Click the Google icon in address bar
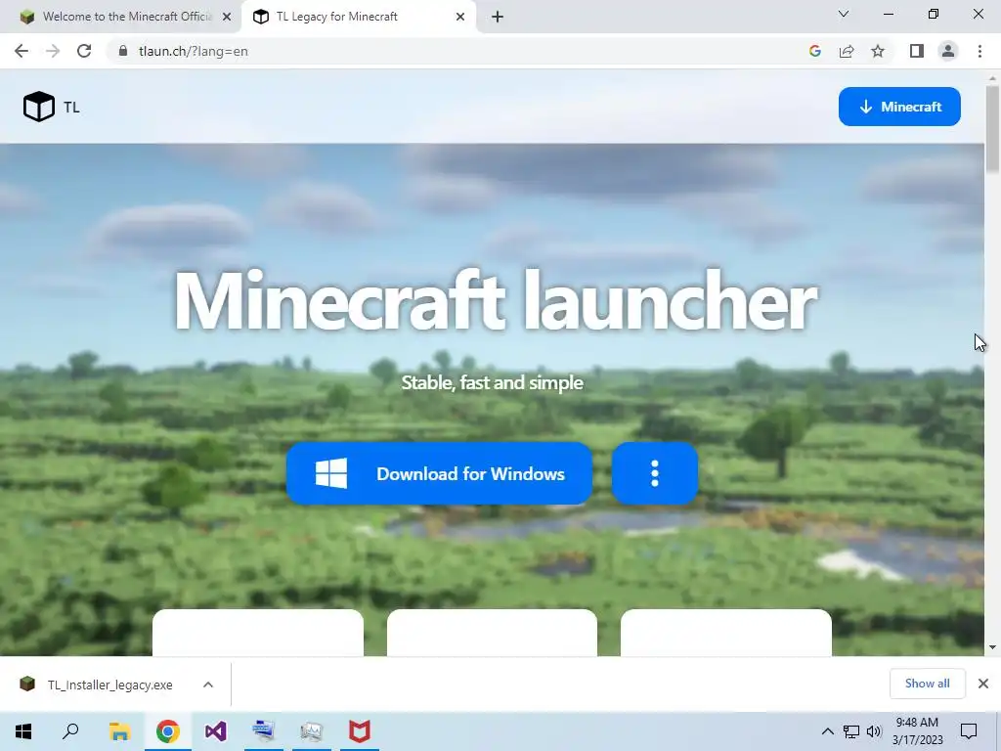Screen dimensions: 1001x751 point(814,51)
